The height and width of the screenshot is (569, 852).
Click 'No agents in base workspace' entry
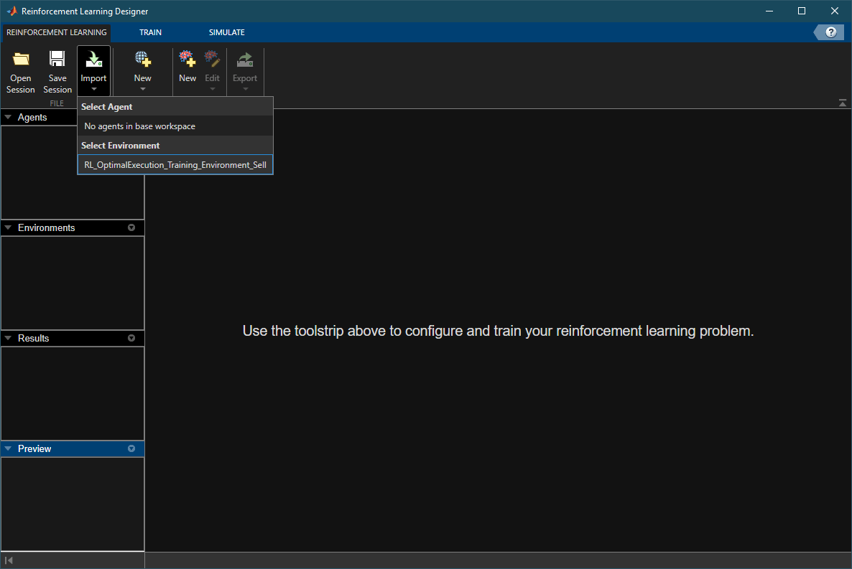pos(175,126)
